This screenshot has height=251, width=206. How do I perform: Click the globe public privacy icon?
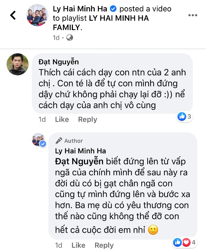click(69, 38)
